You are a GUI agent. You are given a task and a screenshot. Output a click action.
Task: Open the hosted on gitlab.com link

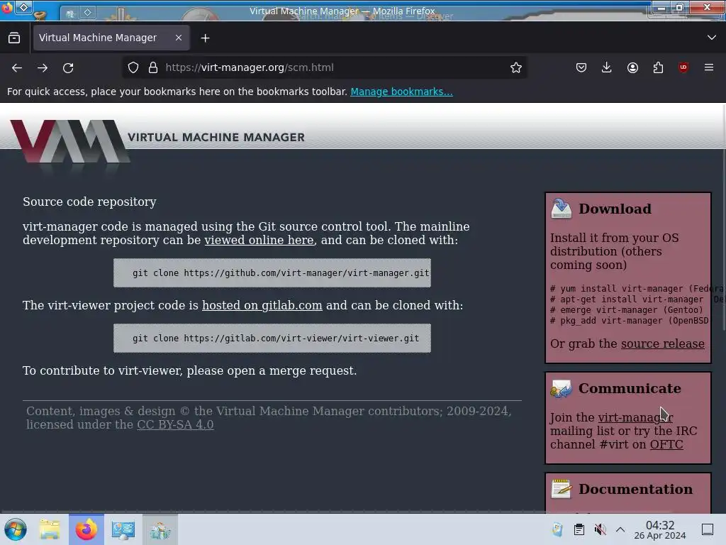(262, 305)
